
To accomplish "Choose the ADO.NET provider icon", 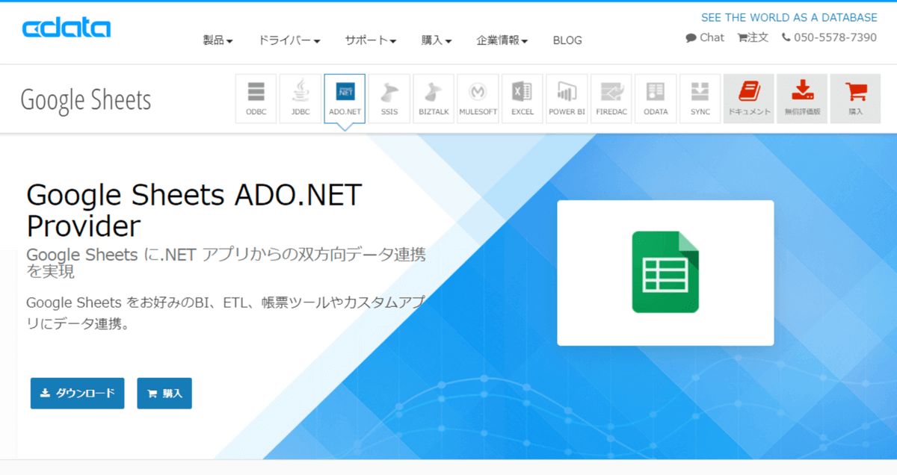I will pos(345,99).
